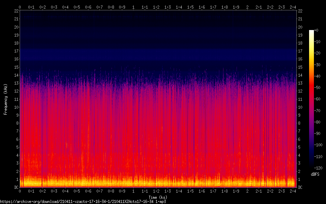Click the "-110" color scale label
This screenshot has width=326, height=204.
(318, 157)
